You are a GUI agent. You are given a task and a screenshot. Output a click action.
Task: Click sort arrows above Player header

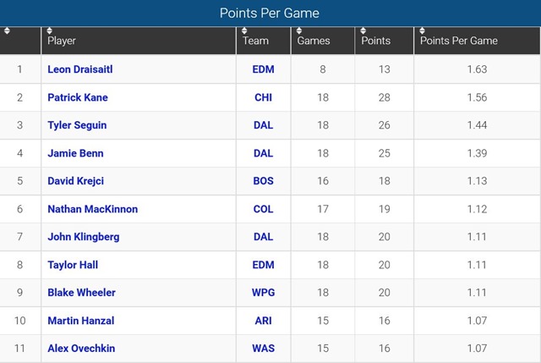pyautogui.click(x=50, y=31)
